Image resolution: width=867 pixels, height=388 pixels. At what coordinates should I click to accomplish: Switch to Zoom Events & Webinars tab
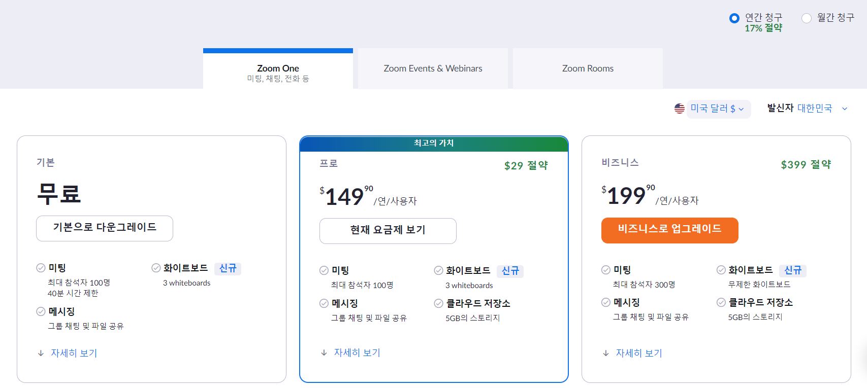[x=433, y=69]
